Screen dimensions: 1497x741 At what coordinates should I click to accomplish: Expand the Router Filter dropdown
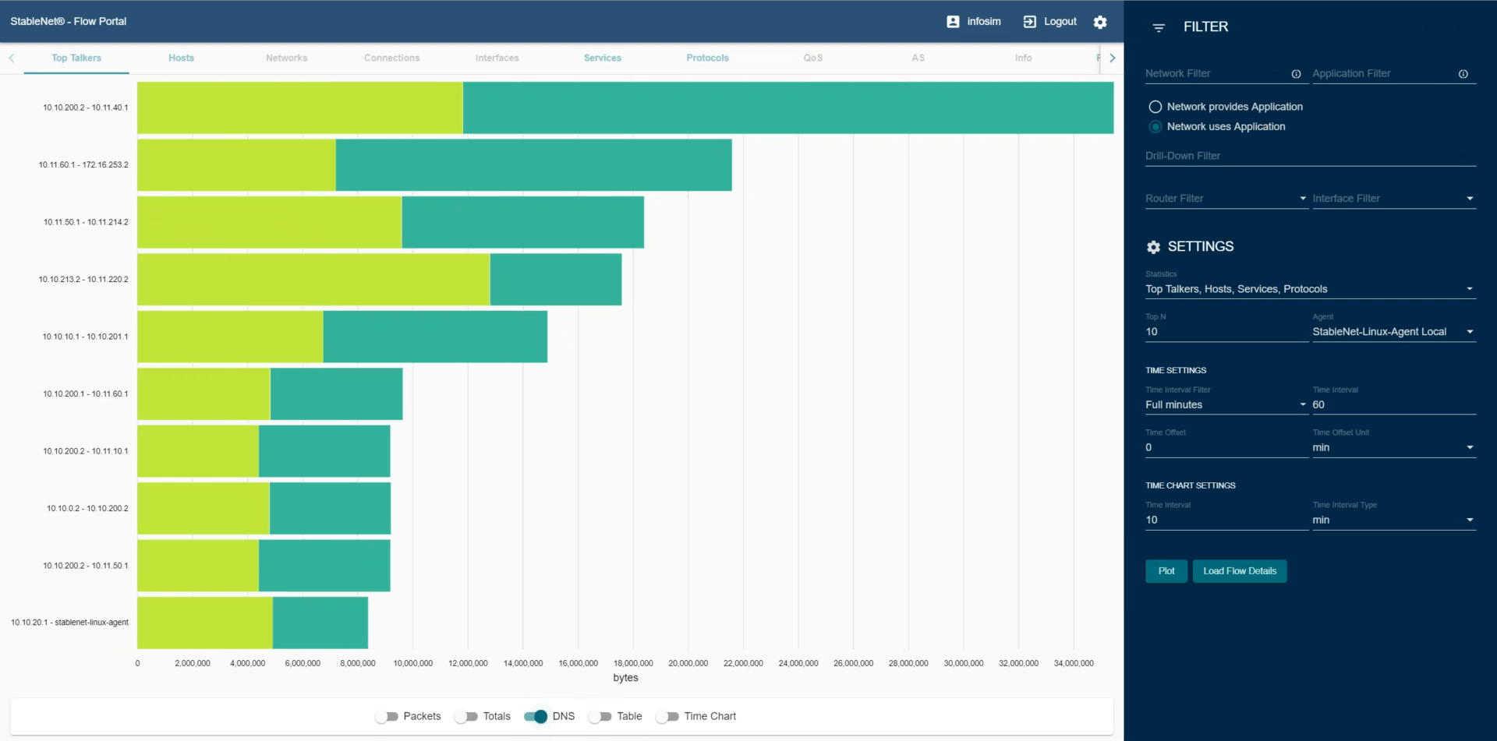pos(1302,199)
